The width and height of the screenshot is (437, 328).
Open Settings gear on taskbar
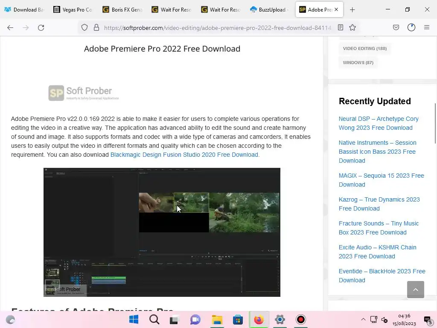point(280,319)
